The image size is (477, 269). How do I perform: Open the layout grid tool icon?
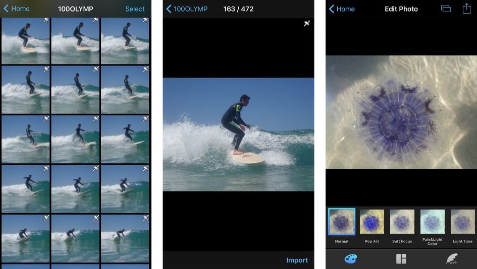coord(401,259)
